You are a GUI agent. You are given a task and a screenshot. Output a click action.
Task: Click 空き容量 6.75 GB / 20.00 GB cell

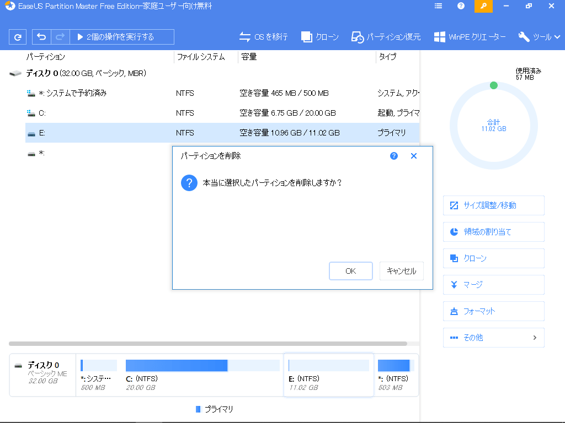pyautogui.click(x=287, y=113)
